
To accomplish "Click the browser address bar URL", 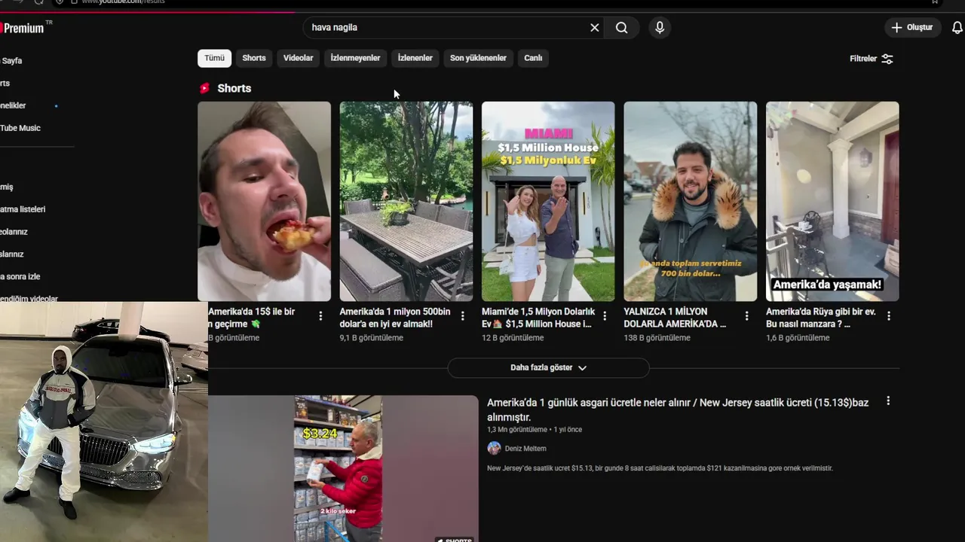I will (x=123, y=2).
